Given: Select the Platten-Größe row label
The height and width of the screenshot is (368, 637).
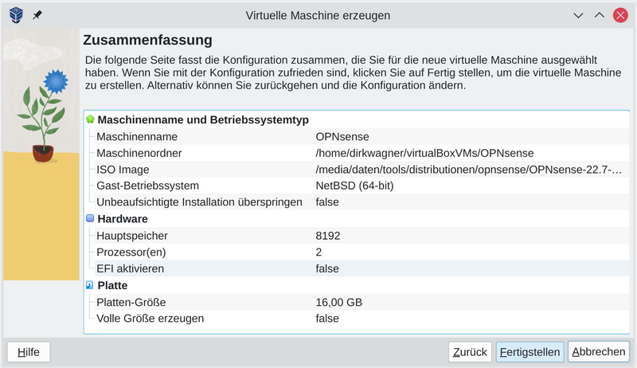Looking at the screenshot, I should tap(131, 302).
